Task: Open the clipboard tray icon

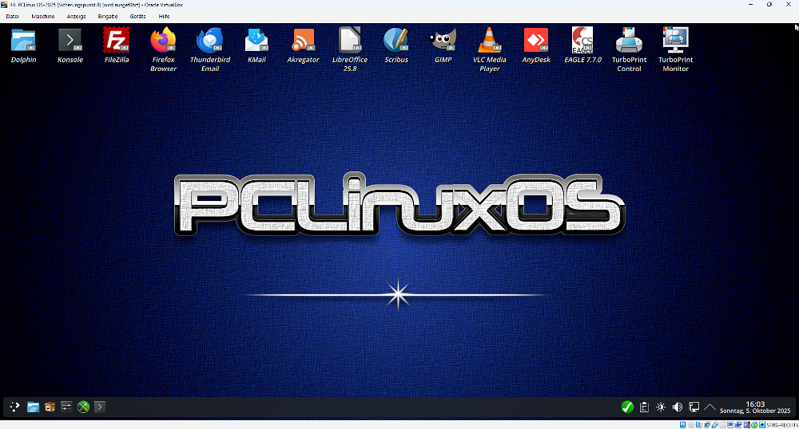Action: 644,407
